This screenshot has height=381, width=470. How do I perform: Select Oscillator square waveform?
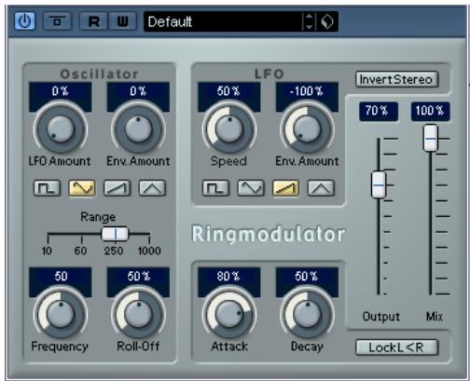tap(47, 188)
